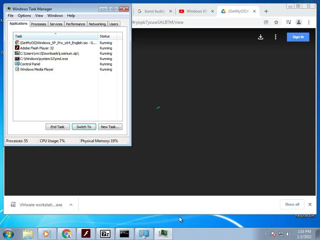Select the Applications tab
The width and height of the screenshot is (320, 240).
pos(18,23)
